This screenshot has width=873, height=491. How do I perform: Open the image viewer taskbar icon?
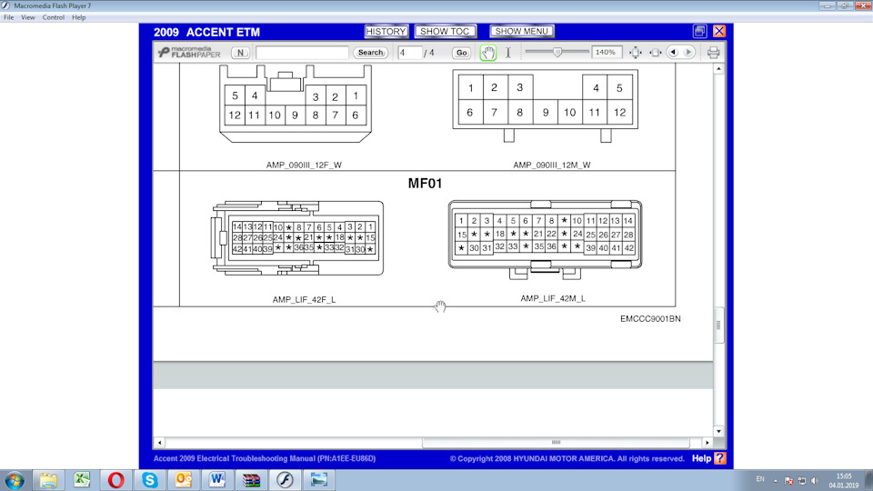point(319,480)
